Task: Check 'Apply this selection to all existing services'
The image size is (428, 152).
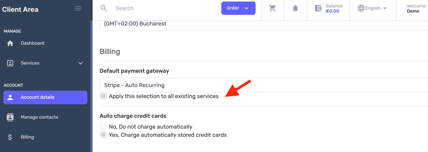Action: coord(103,96)
